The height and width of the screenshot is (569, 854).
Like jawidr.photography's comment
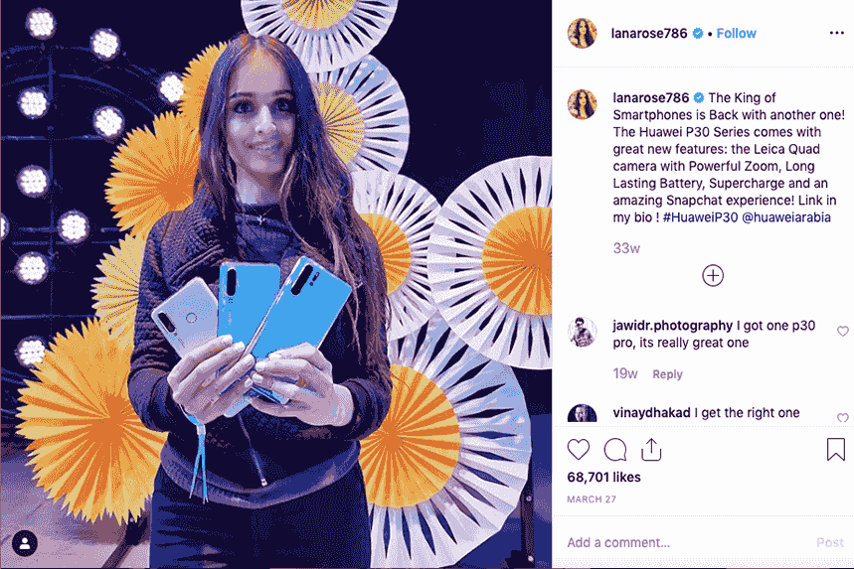(842, 331)
